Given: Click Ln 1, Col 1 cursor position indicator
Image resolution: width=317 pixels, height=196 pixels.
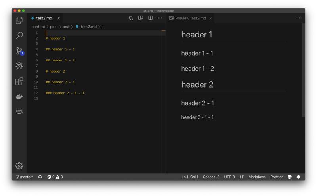Looking at the screenshot, I should [x=190, y=177].
